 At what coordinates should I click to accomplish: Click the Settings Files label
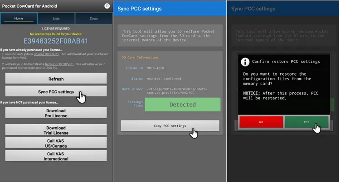click(135, 104)
